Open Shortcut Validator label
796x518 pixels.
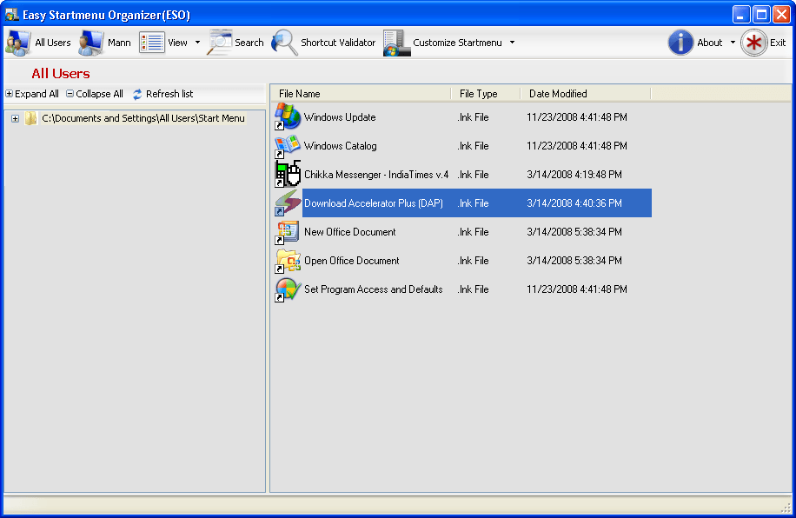pos(338,43)
